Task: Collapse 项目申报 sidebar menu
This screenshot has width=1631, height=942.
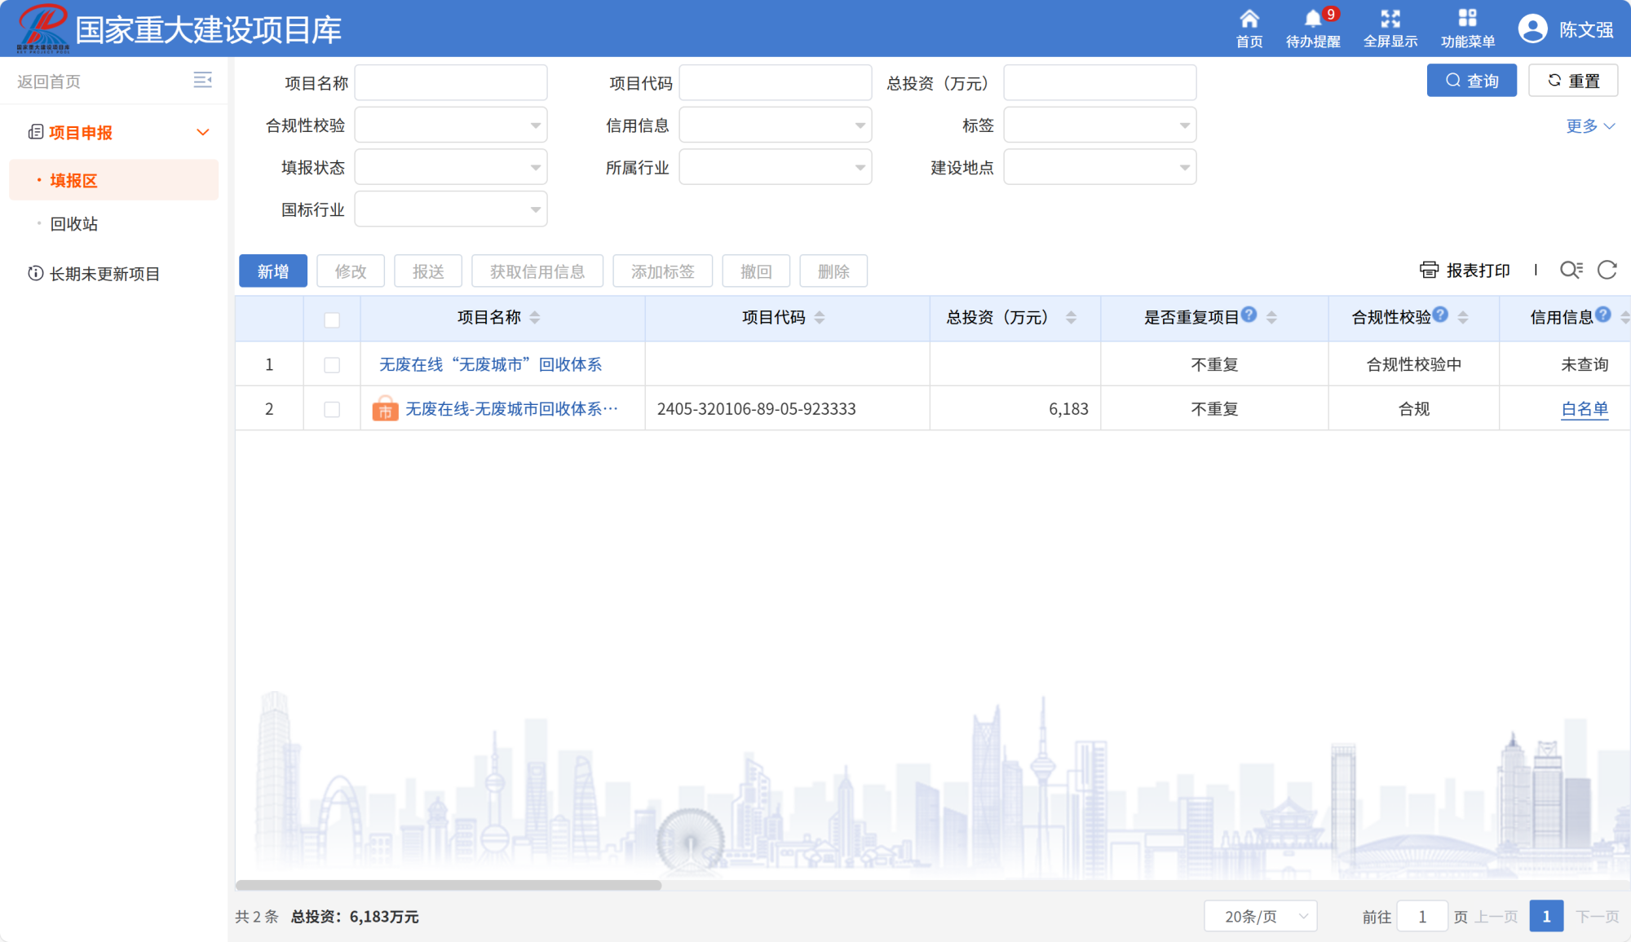Action: (x=203, y=132)
